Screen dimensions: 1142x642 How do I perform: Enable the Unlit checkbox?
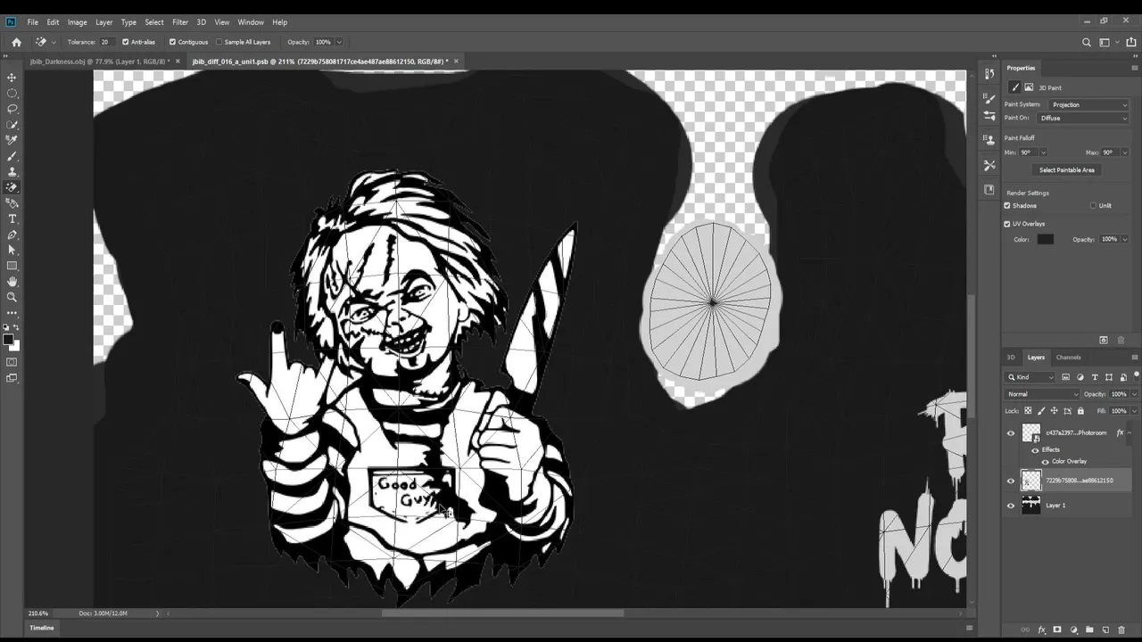click(1093, 206)
